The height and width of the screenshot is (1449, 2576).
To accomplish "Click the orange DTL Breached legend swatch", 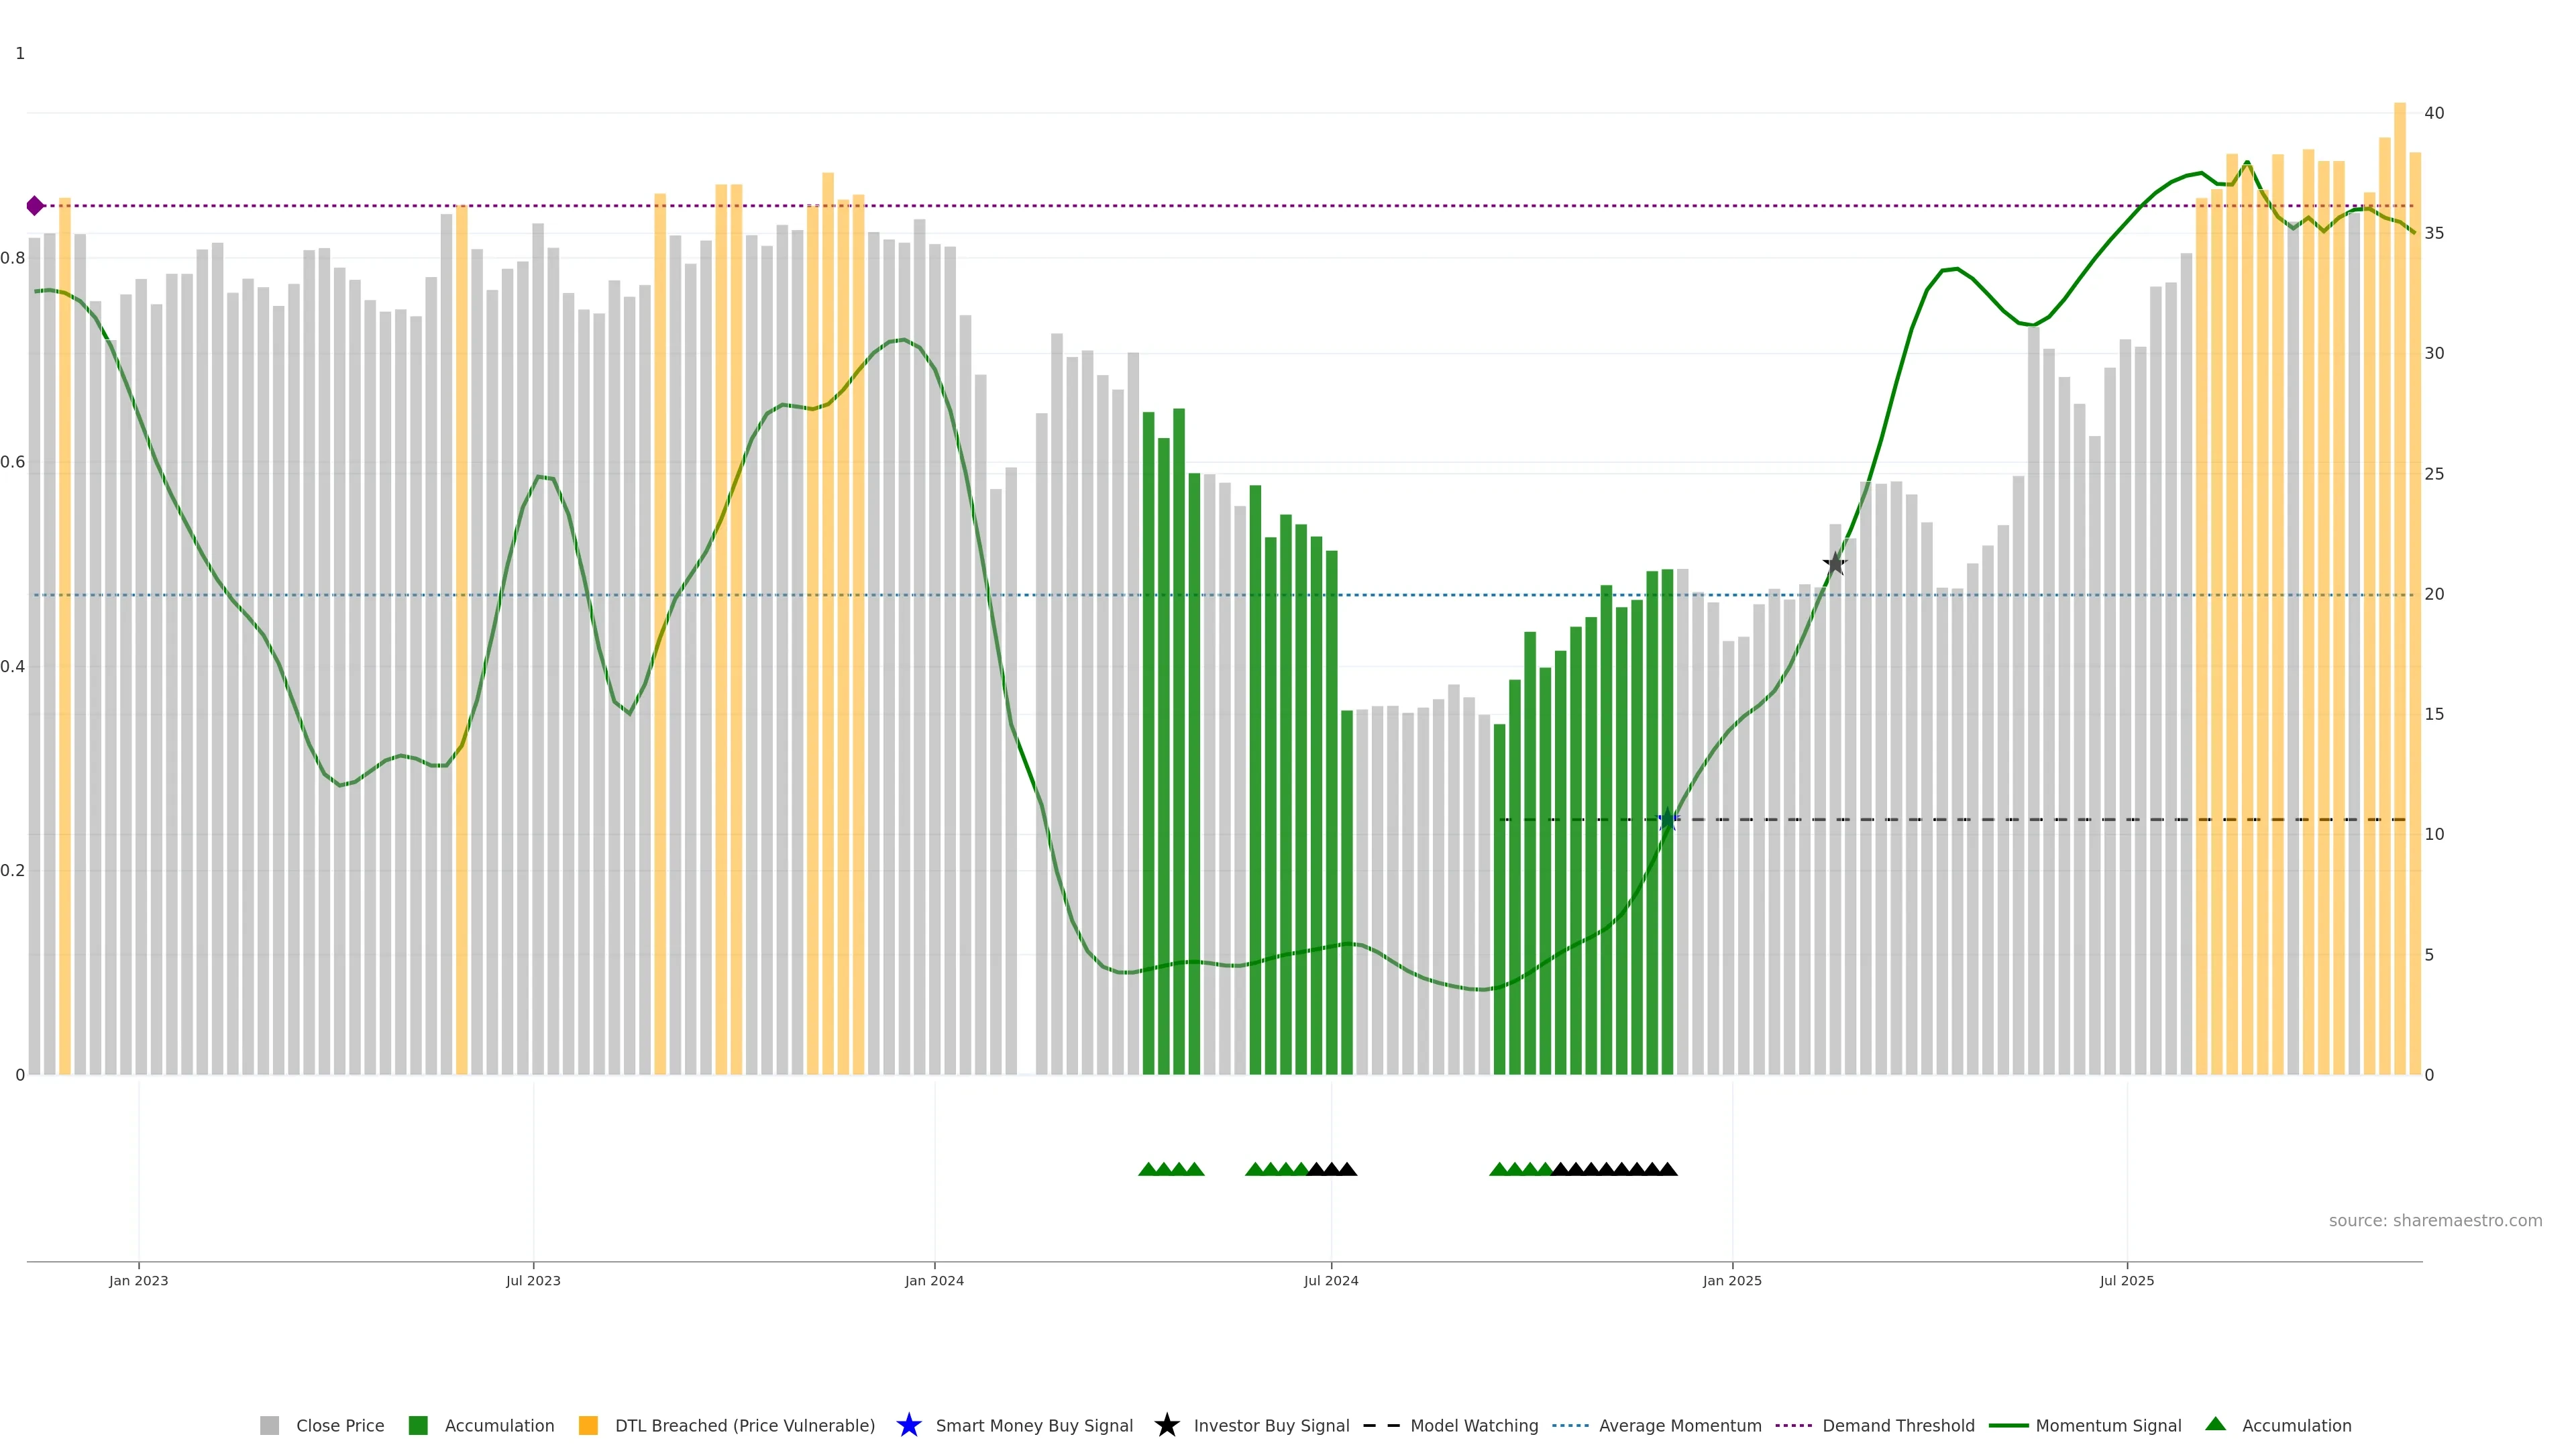I will tap(588, 1425).
